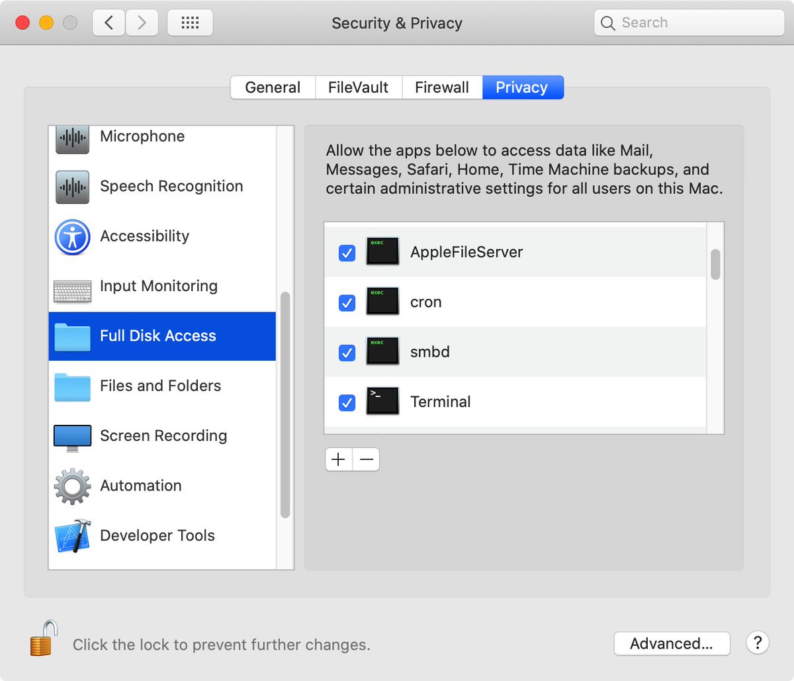This screenshot has height=681, width=794.
Task: Click the open padlock icon
Action: [x=44, y=638]
